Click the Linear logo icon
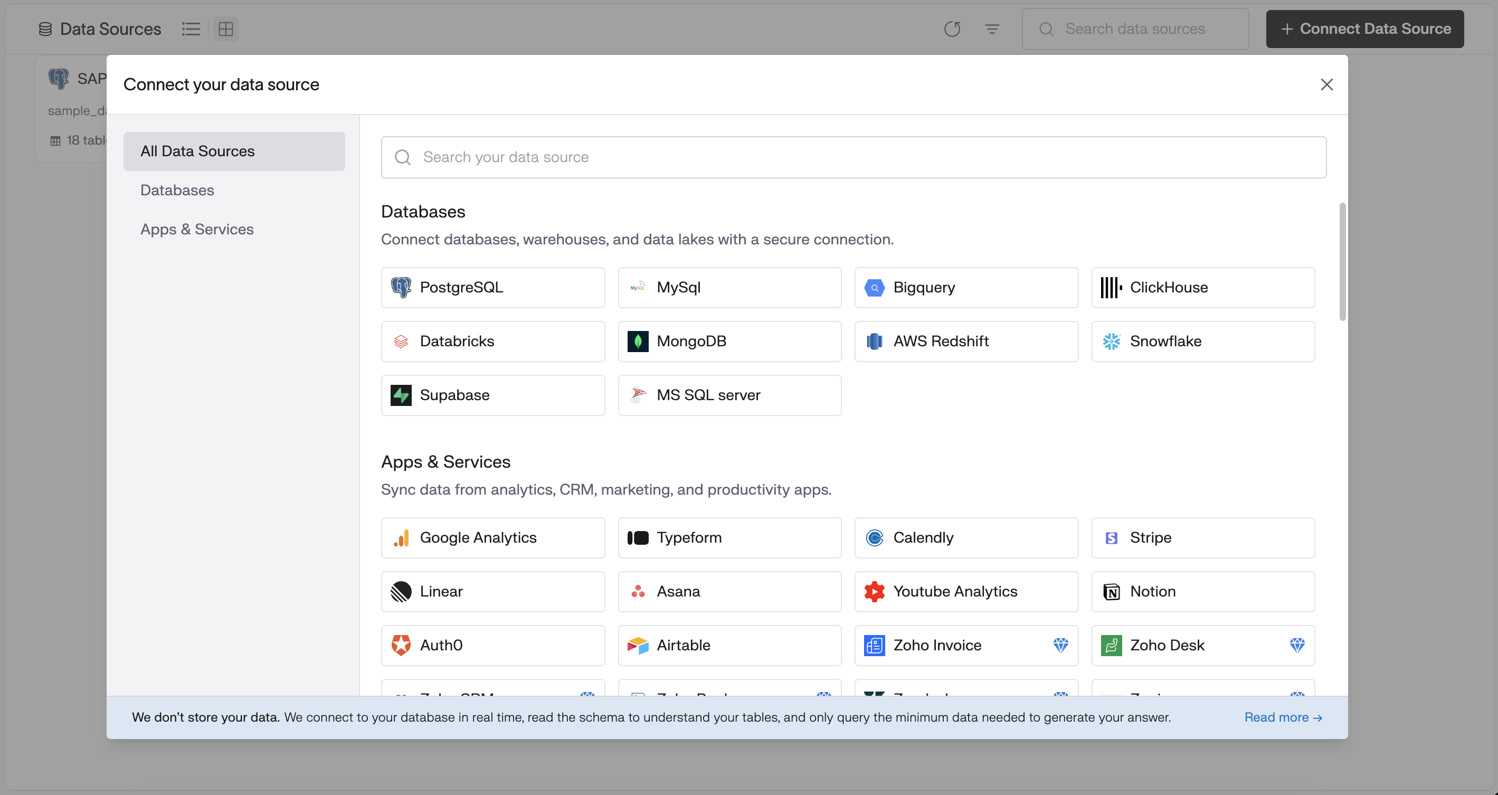Viewport: 1498px width, 795px height. coord(401,591)
